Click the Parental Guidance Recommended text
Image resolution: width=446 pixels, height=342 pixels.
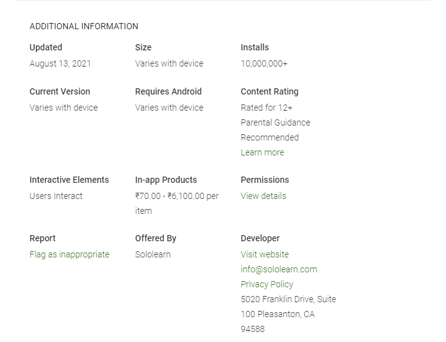[275, 130]
